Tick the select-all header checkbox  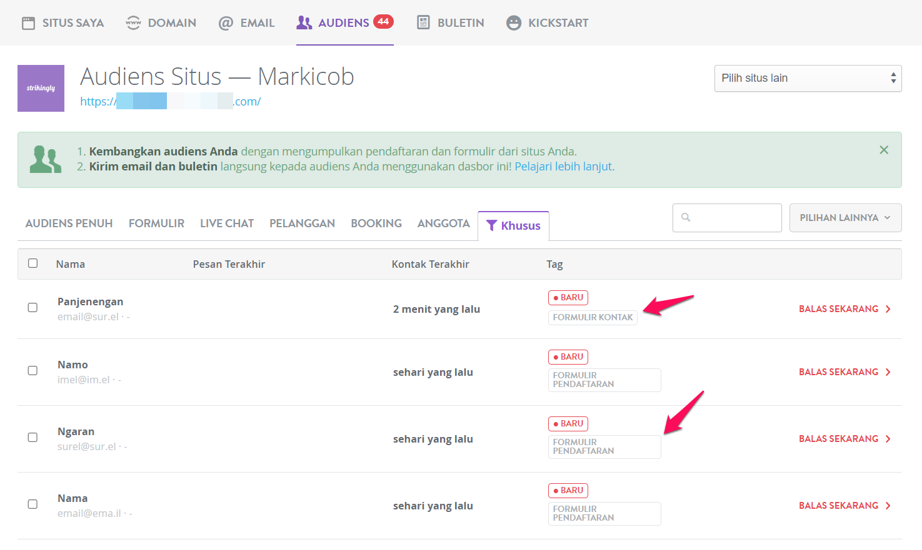click(33, 263)
